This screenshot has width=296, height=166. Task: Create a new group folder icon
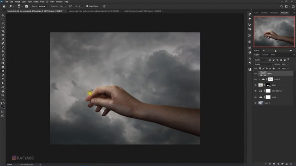283,164
